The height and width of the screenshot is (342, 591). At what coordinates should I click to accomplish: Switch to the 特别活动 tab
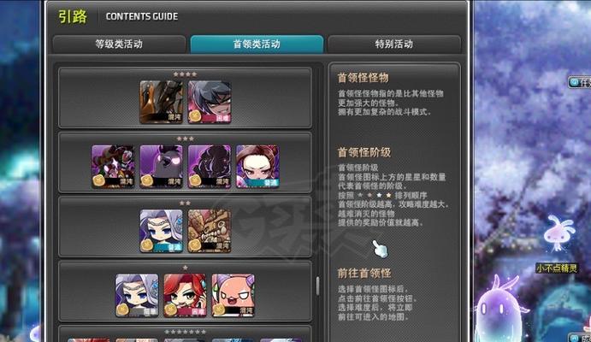(394, 44)
